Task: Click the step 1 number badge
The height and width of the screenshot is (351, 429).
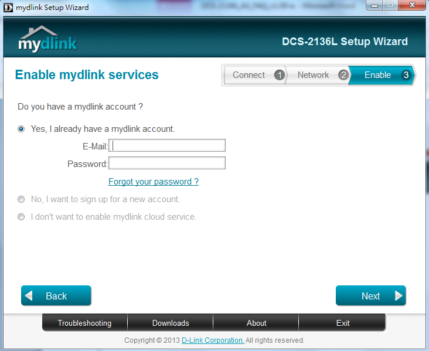Action: pos(280,75)
